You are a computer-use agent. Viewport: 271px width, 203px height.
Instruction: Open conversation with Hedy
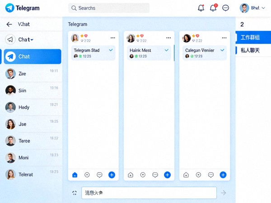(32, 107)
